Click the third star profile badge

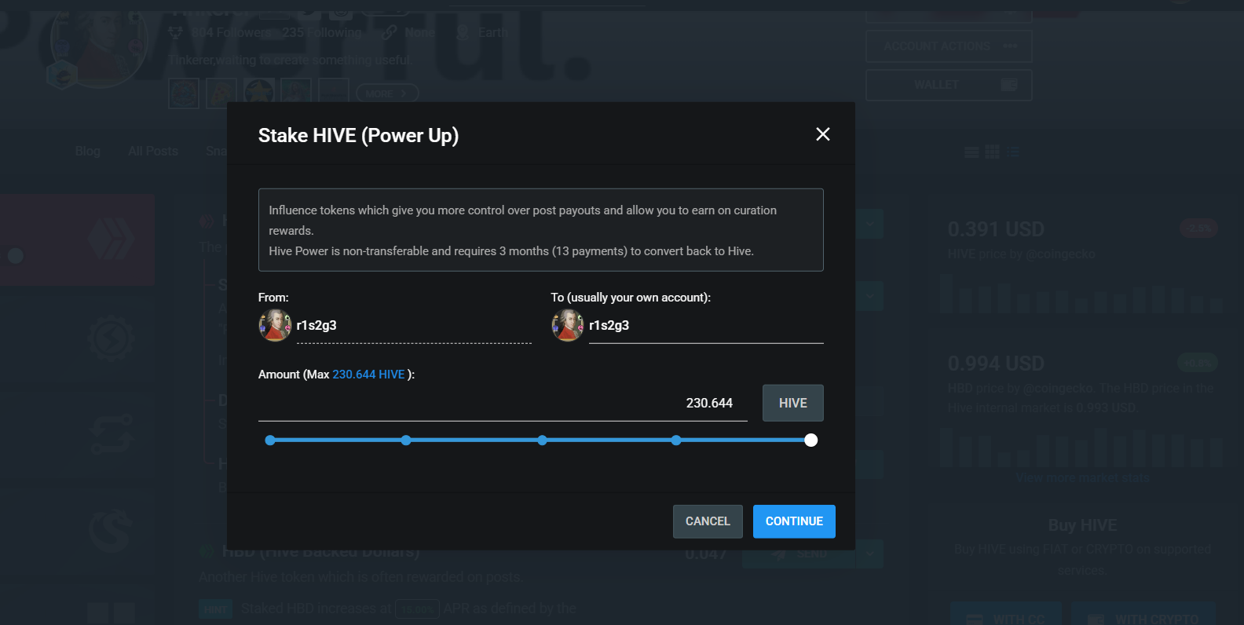259,93
